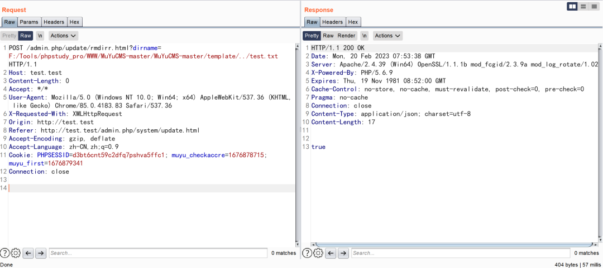
Task: Open Request Headers tab
Action: pos(54,22)
